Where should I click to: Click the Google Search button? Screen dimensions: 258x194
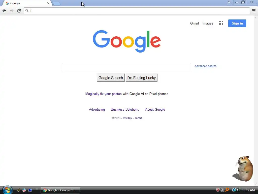(111, 78)
